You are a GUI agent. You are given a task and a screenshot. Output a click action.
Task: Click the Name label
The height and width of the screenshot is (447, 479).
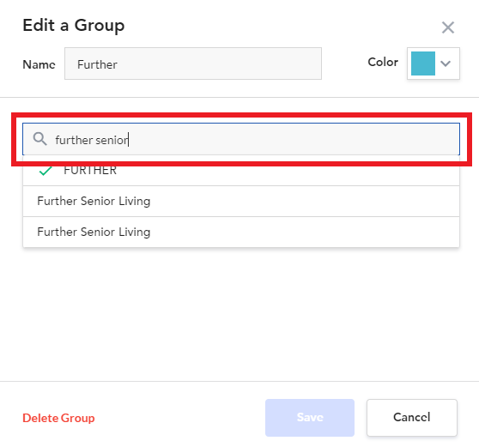(39, 64)
